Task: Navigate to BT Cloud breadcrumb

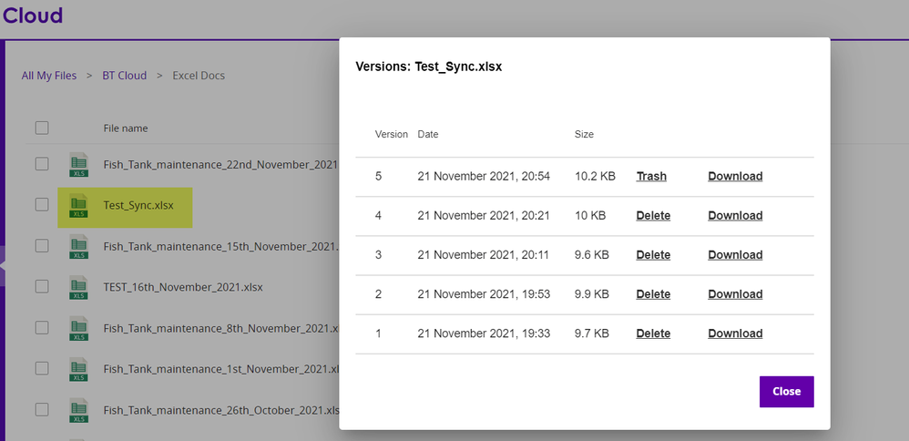Action: [x=124, y=76]
